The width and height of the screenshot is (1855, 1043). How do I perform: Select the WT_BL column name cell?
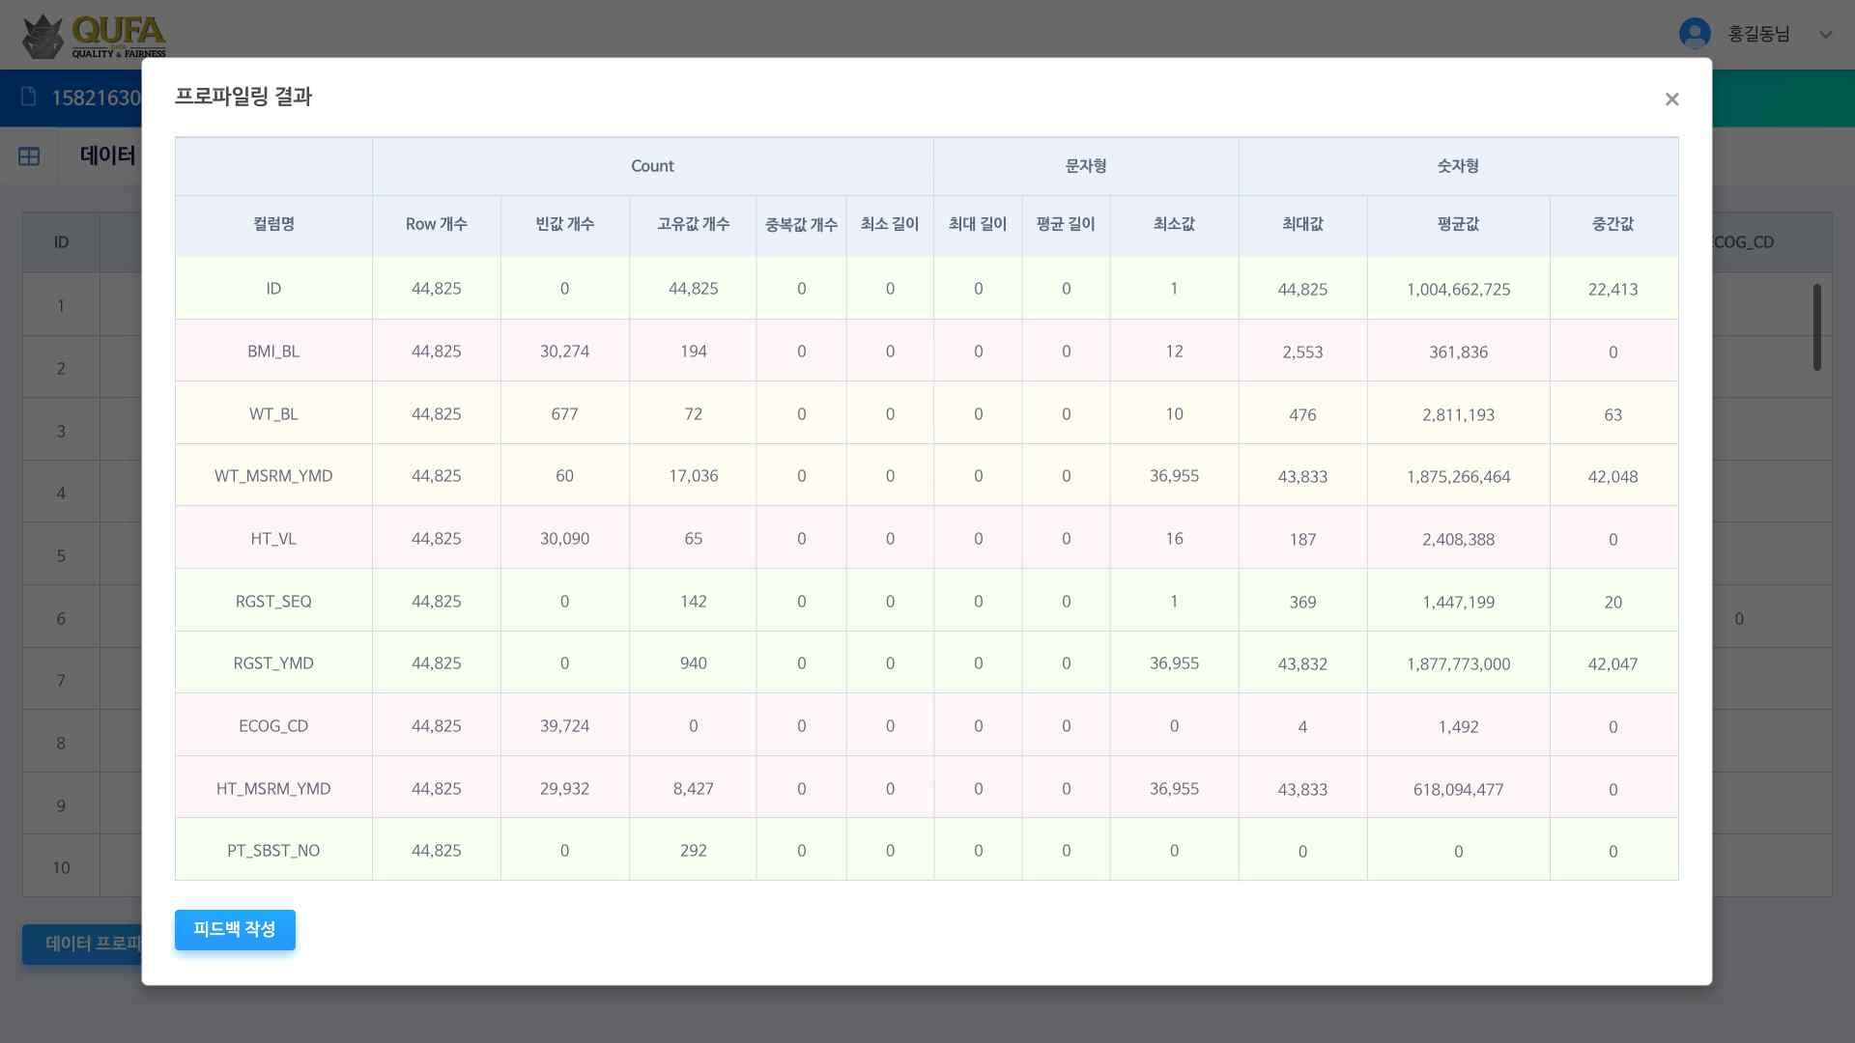coord(273,414)
